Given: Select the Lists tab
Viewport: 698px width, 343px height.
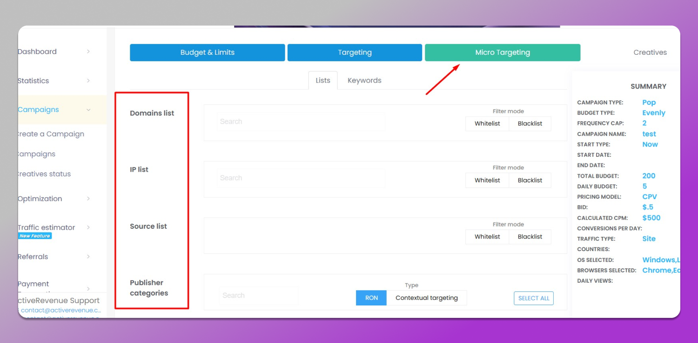Looking at the screenshot, I should (323, 80).
